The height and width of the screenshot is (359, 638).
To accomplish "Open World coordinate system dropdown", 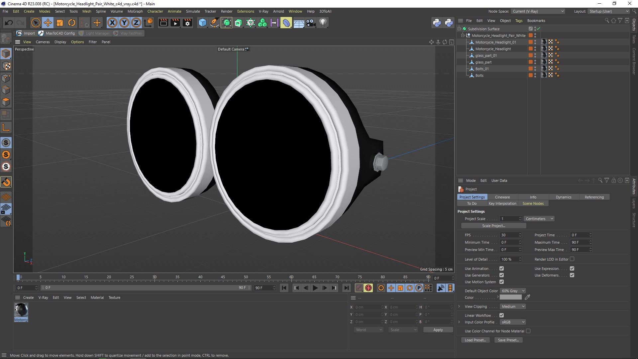I will coord(369,330).
